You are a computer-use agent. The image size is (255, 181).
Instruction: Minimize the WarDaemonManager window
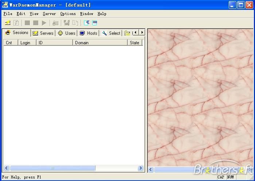(232, 5)
